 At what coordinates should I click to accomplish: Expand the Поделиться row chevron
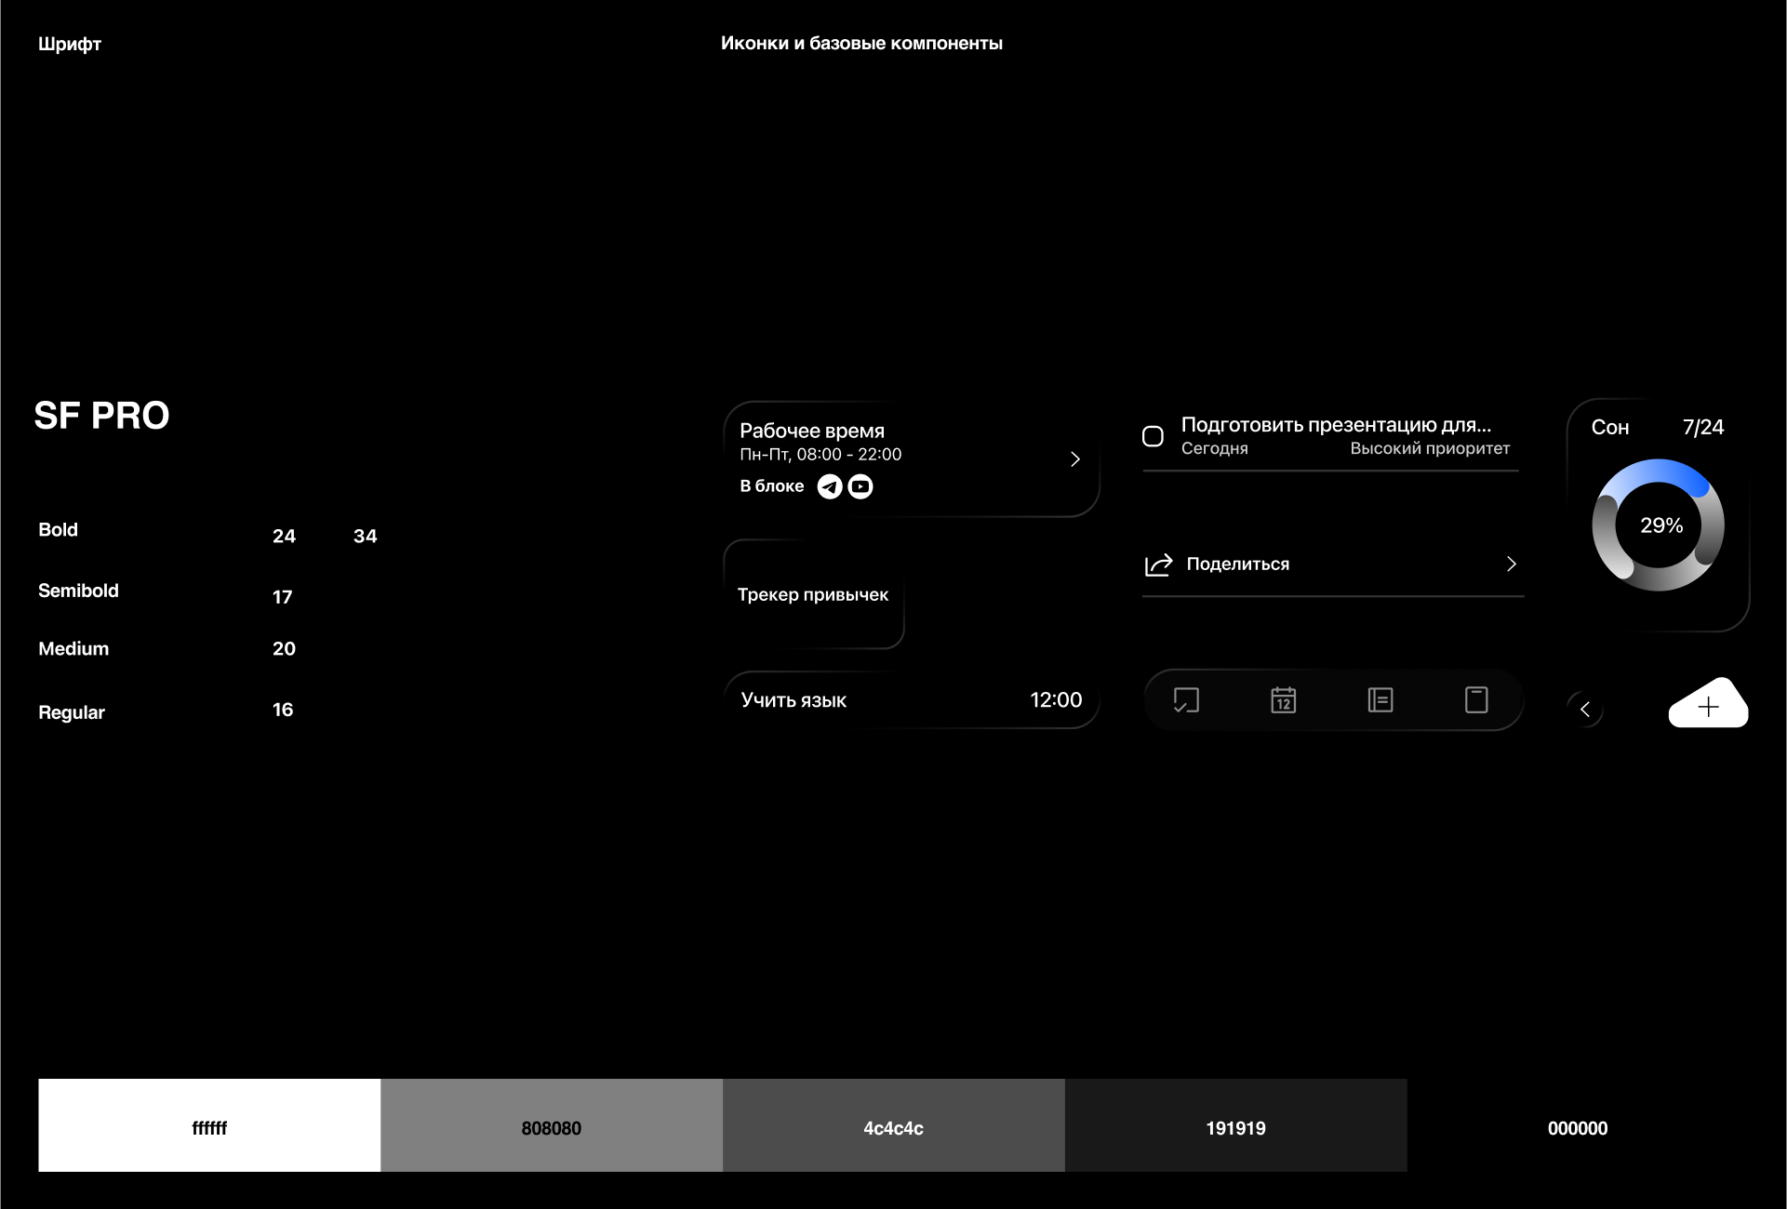coord(1512,565)
